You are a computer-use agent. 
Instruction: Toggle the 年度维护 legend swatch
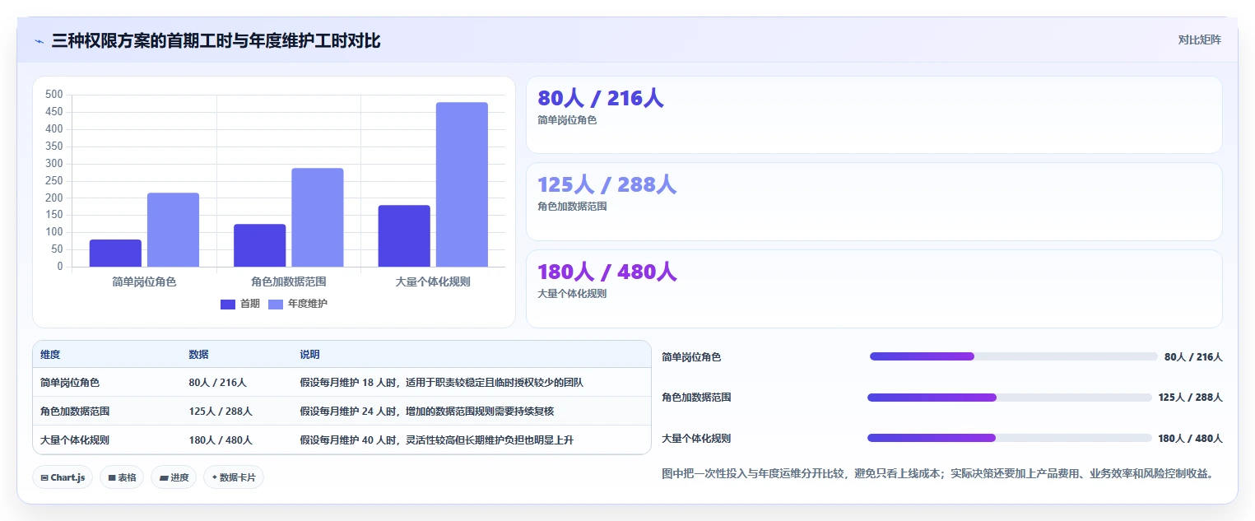(276, 304)
